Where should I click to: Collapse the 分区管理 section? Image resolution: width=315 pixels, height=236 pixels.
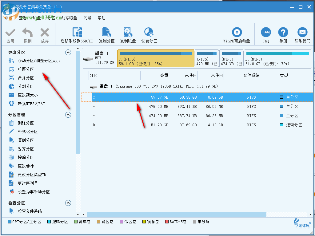click(x=68, y=115)
